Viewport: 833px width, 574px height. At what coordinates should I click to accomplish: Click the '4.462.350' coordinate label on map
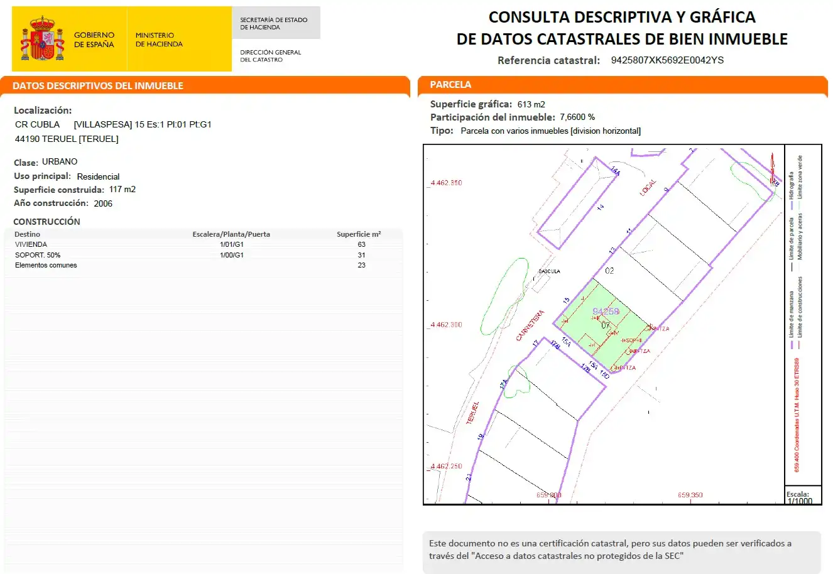tap(446, 183)
